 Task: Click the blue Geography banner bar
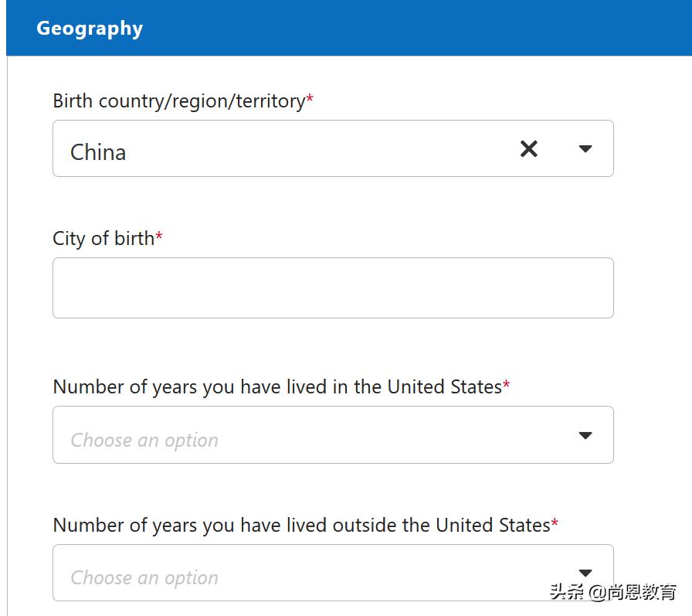coord(346,28)
